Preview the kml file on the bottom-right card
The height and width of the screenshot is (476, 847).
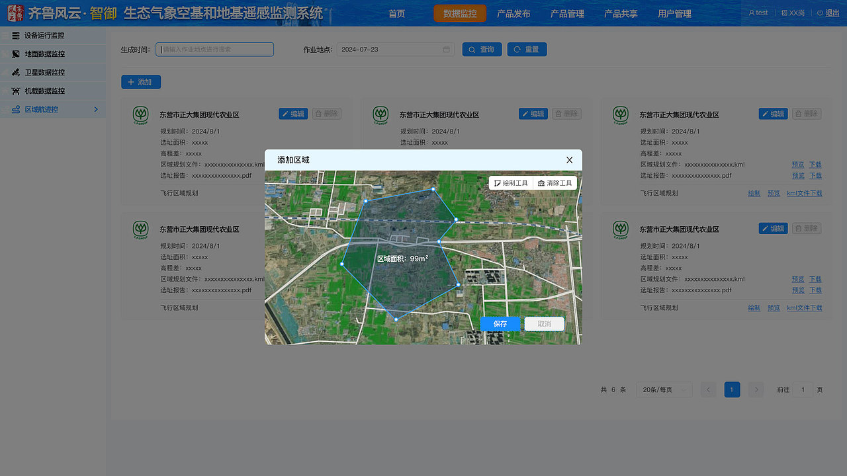click(798, 279)
